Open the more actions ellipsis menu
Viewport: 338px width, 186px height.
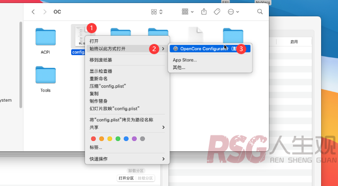tap(233, 12)
